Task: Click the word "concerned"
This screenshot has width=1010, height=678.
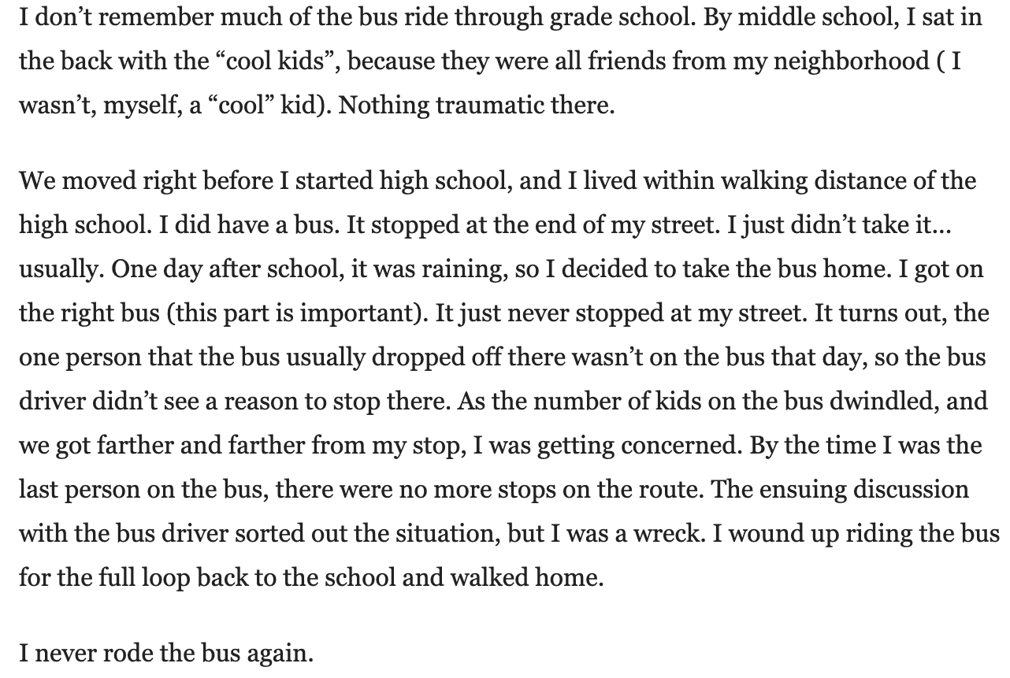Action: coord(681,446)
